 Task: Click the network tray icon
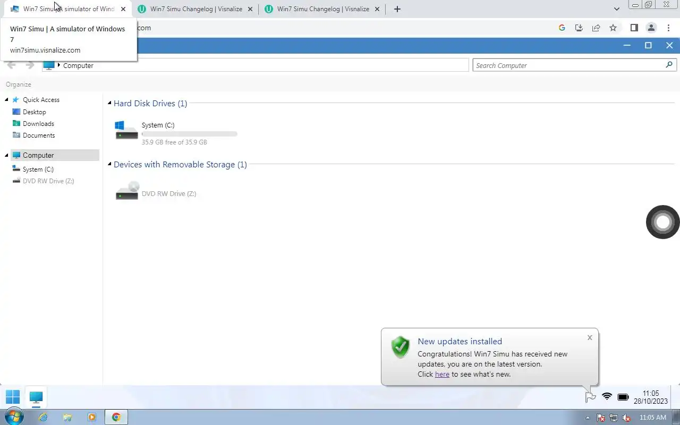(614, 418)
